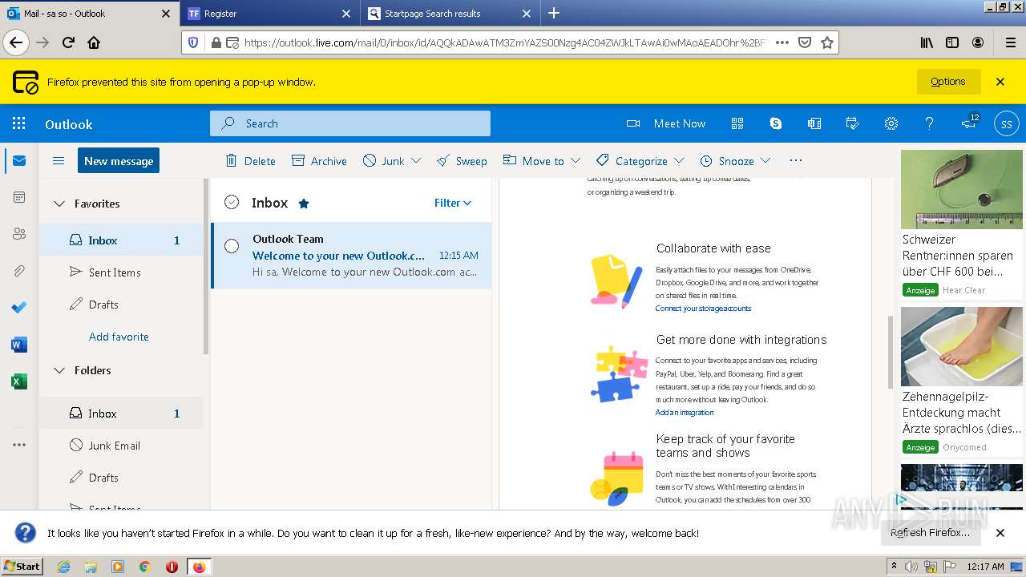Image resolution: width=1026 pixels, height=577 pixels.
Task: Select all messages circle next to Inbox
Action: (232, 203)
